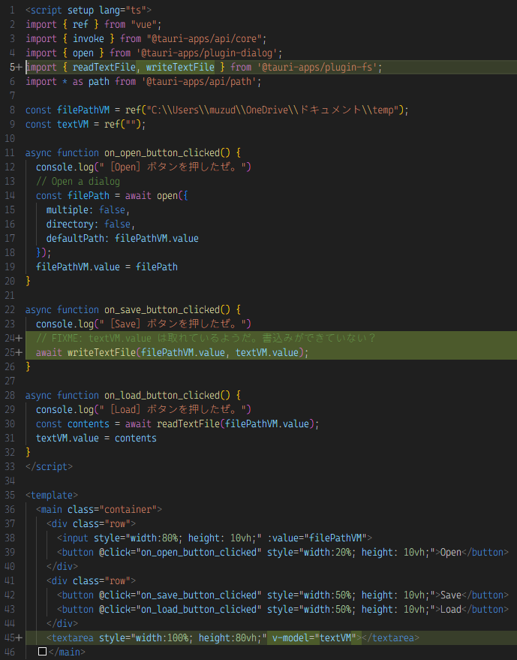The image size is (517, 660).
Task: Click the "[Open]" console.log string
Action: click(x=173, y=167)
